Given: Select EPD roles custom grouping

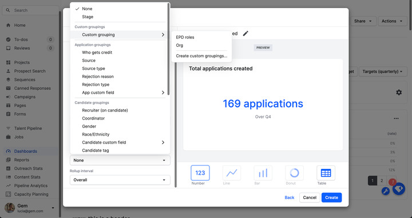Looking at the screenshot, I should click(x=201, y=37).
